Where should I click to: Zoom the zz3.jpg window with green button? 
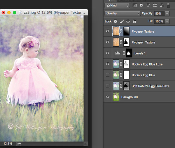point(15,13)
